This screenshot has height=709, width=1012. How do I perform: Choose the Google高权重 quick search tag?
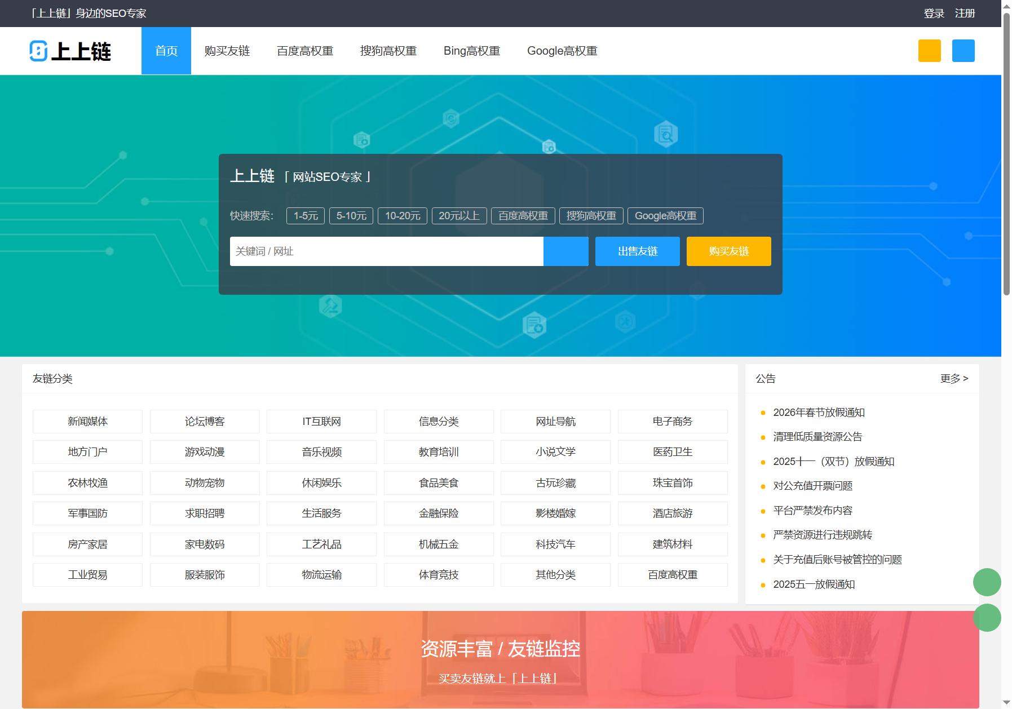coord(665,216)
